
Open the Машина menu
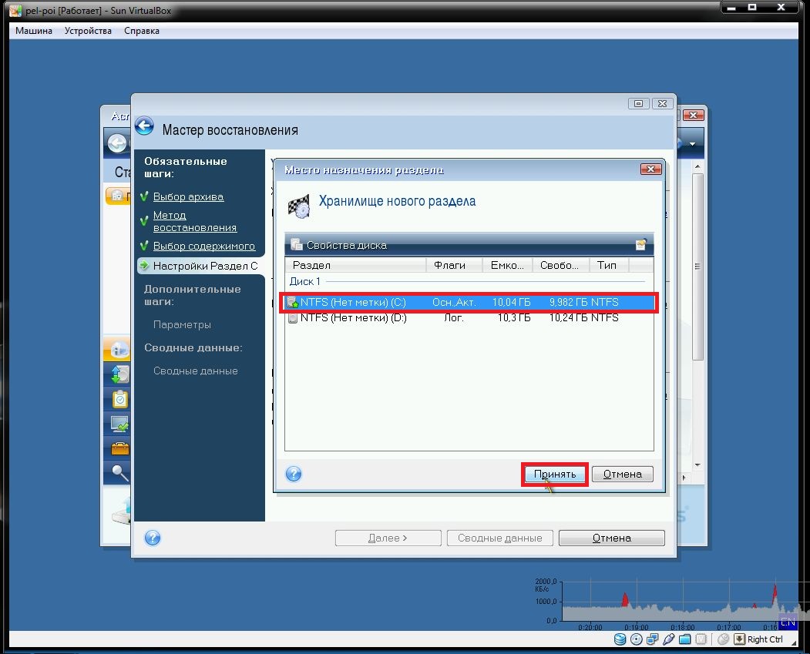click(x=34, y=31)
